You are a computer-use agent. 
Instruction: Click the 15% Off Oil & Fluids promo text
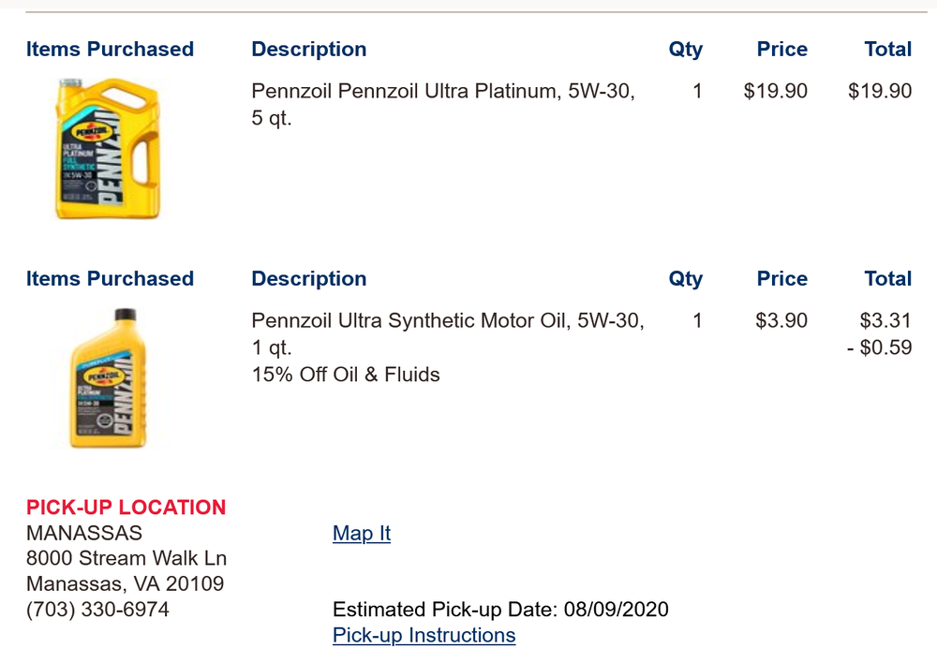tap(346, 375)
